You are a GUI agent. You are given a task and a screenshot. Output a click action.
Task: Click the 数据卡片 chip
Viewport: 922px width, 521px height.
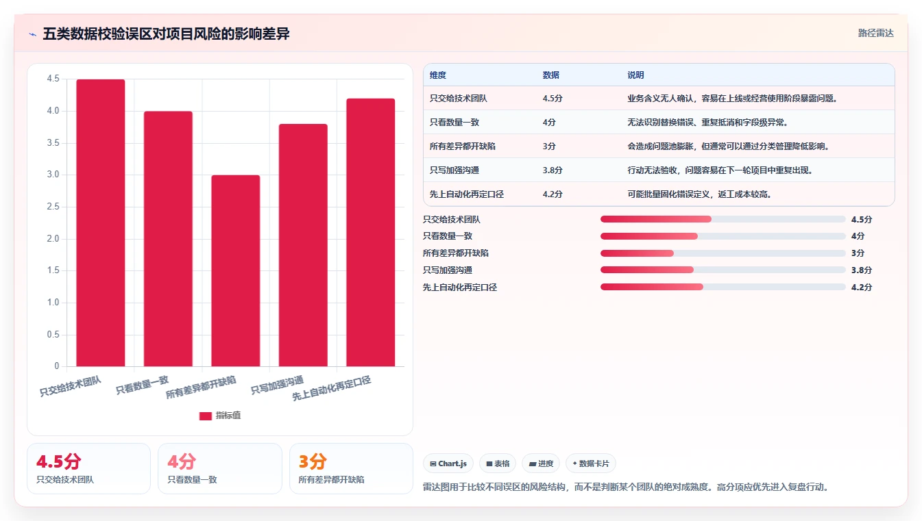pyautogui.click(x=590, y=463)
